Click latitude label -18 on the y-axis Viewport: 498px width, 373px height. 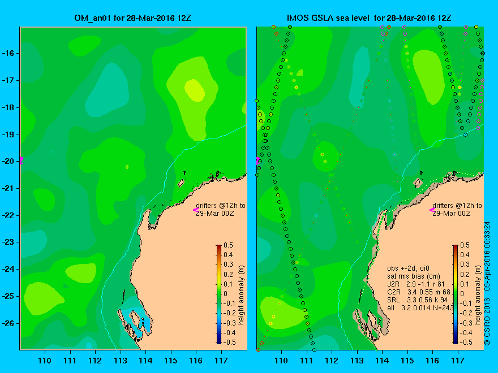click(8, 107)
